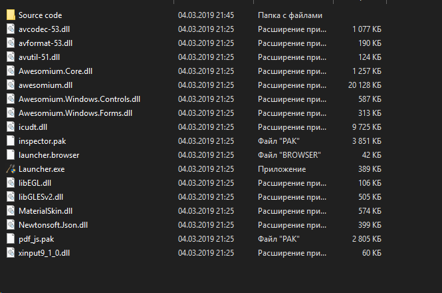This screenshot has height=293, width=442.
Task: Select the libEGL.dll file name
Action: [x=35, y=183]
